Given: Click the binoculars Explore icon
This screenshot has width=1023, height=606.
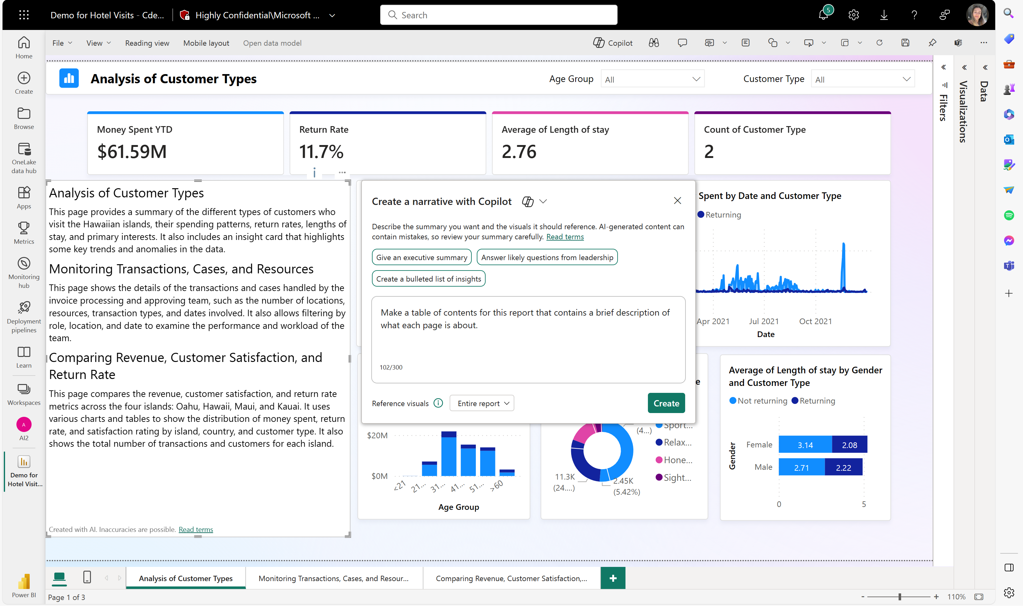Looking at the screenshot, I should pyautogui.click(x=653, y=43).
